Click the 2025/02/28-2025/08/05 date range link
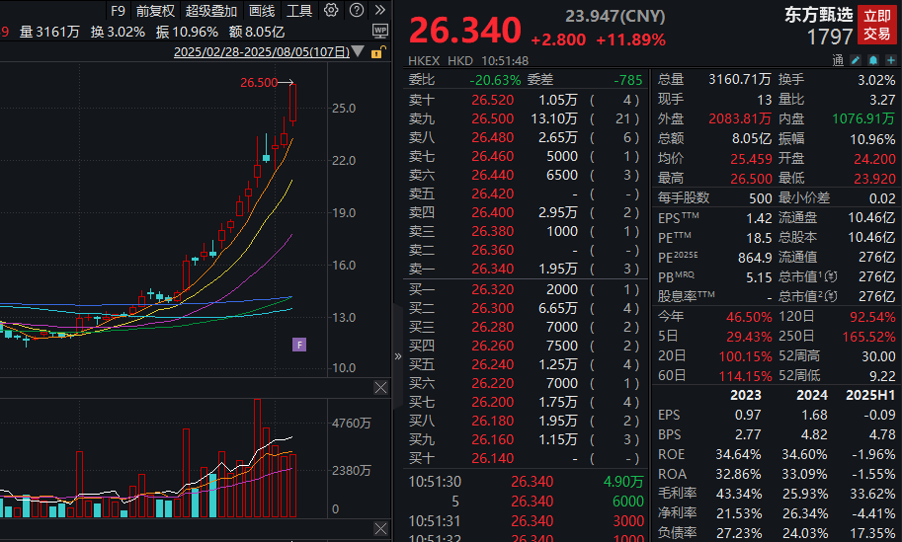The image size is (902, 542). coord(262,51)
